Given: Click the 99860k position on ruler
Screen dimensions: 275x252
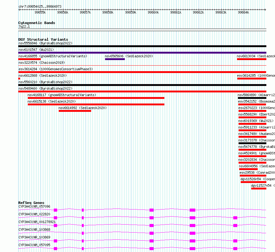Looking at the screenshot, I should pos(153,12).
